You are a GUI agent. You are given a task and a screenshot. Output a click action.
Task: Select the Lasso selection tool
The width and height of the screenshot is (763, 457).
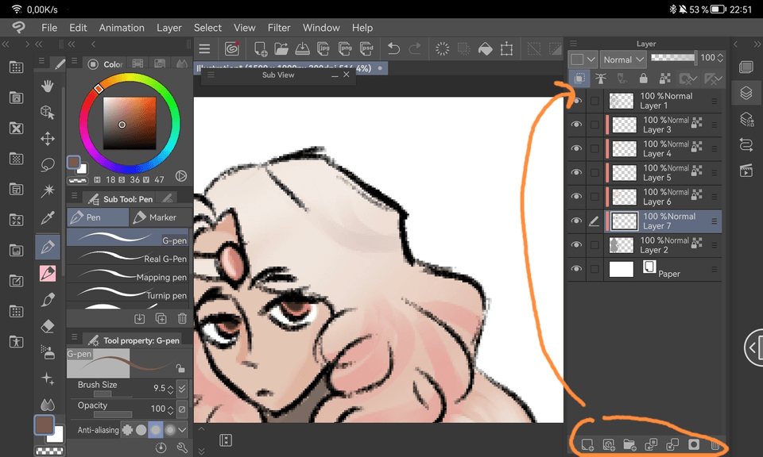(x=48, y=165)
